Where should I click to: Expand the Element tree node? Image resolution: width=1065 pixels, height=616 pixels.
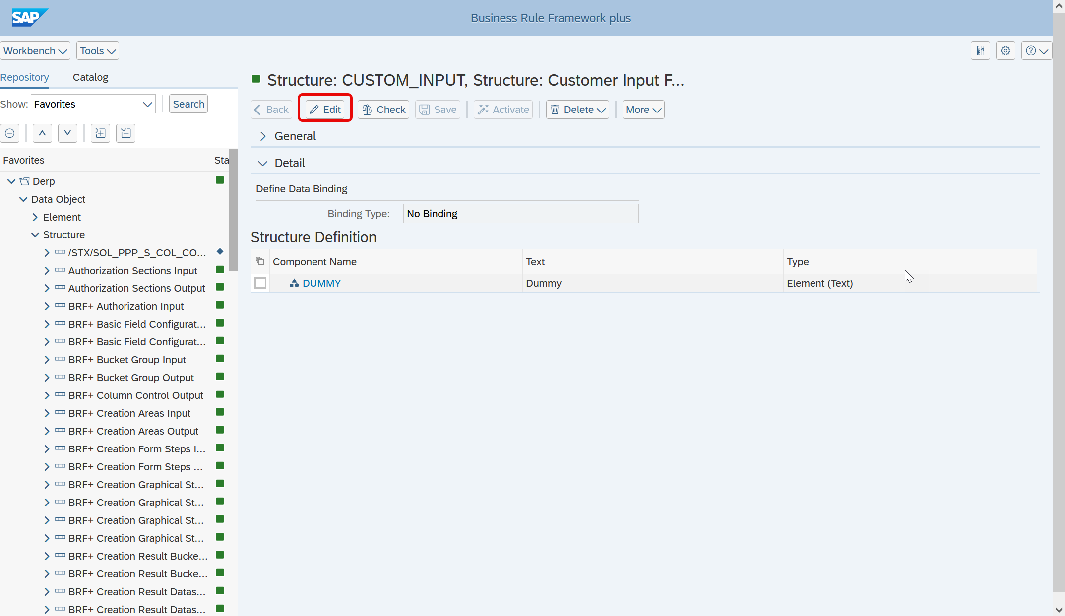coord(35,217)
